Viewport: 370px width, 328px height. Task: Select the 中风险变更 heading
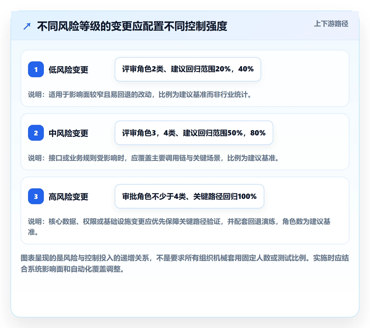point(68,133)
